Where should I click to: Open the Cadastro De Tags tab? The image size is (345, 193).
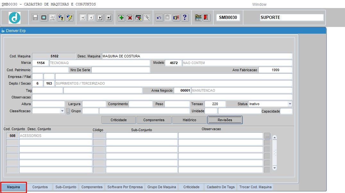tap(221, 187)
